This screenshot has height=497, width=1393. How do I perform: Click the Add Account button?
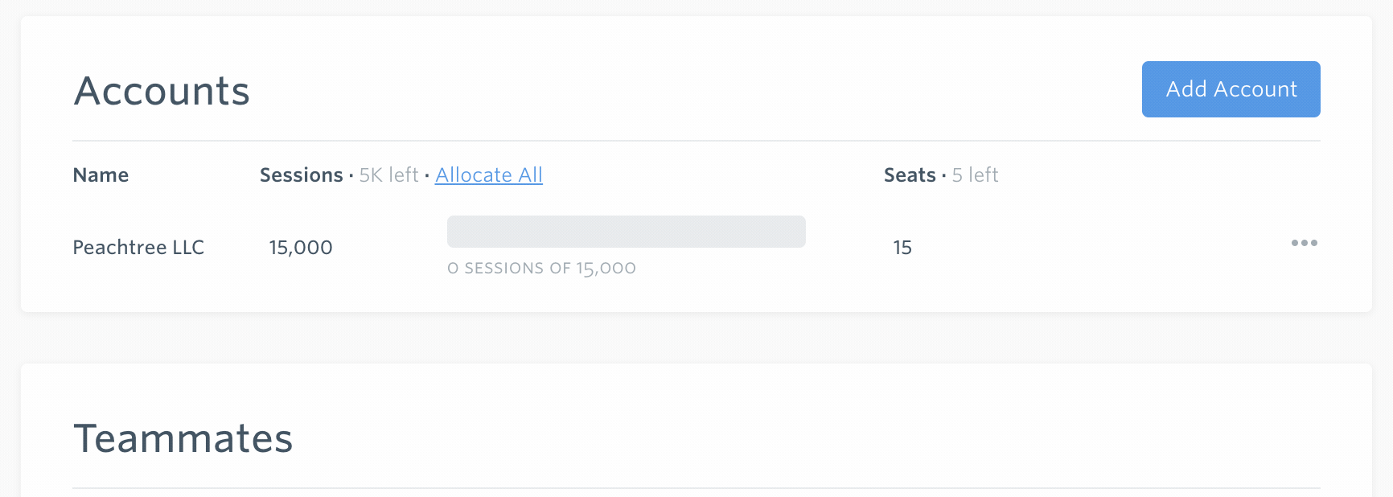(x=1230, y=89)
